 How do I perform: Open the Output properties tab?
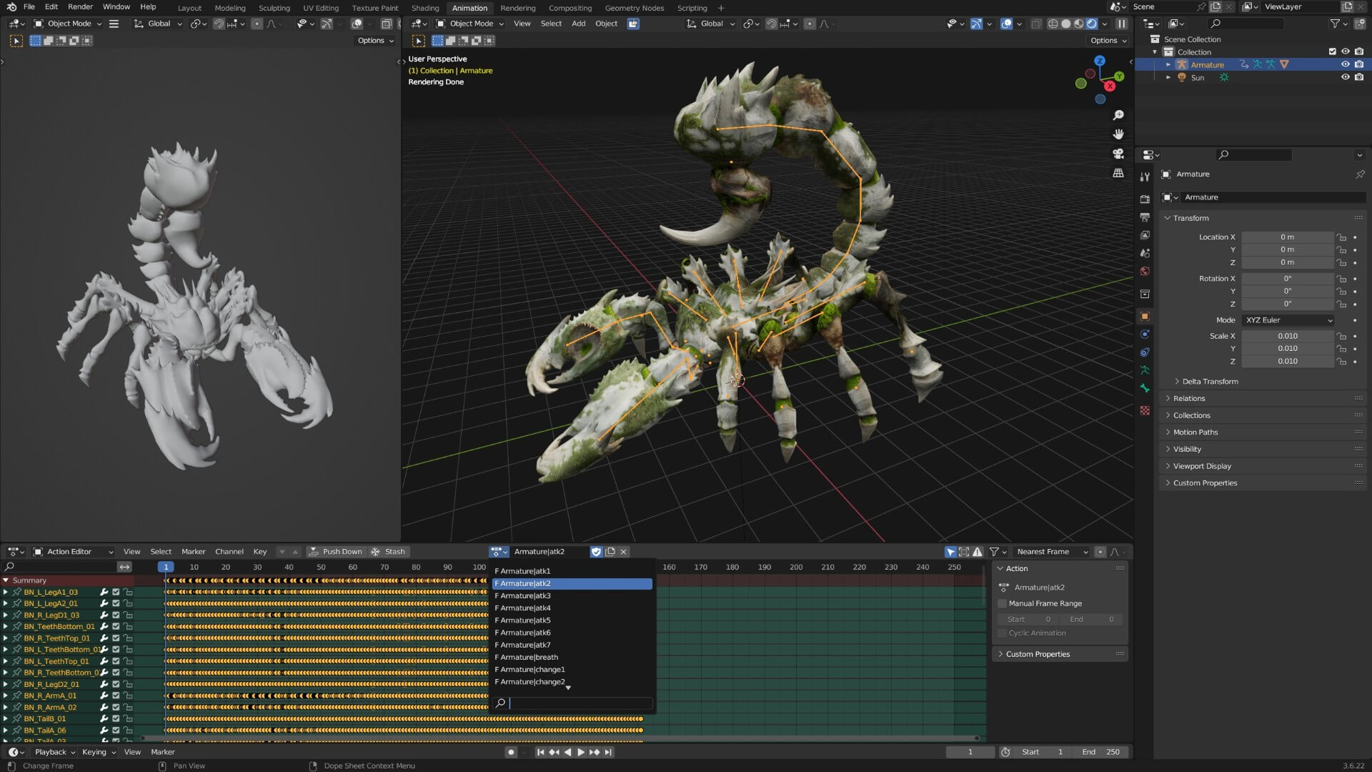[1145, 217]
